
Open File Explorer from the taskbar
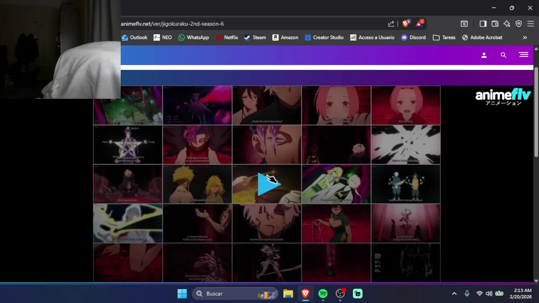288,294
